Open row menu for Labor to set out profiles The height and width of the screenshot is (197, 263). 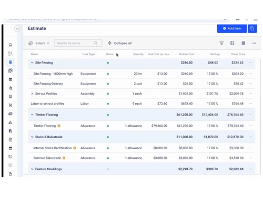250,103
